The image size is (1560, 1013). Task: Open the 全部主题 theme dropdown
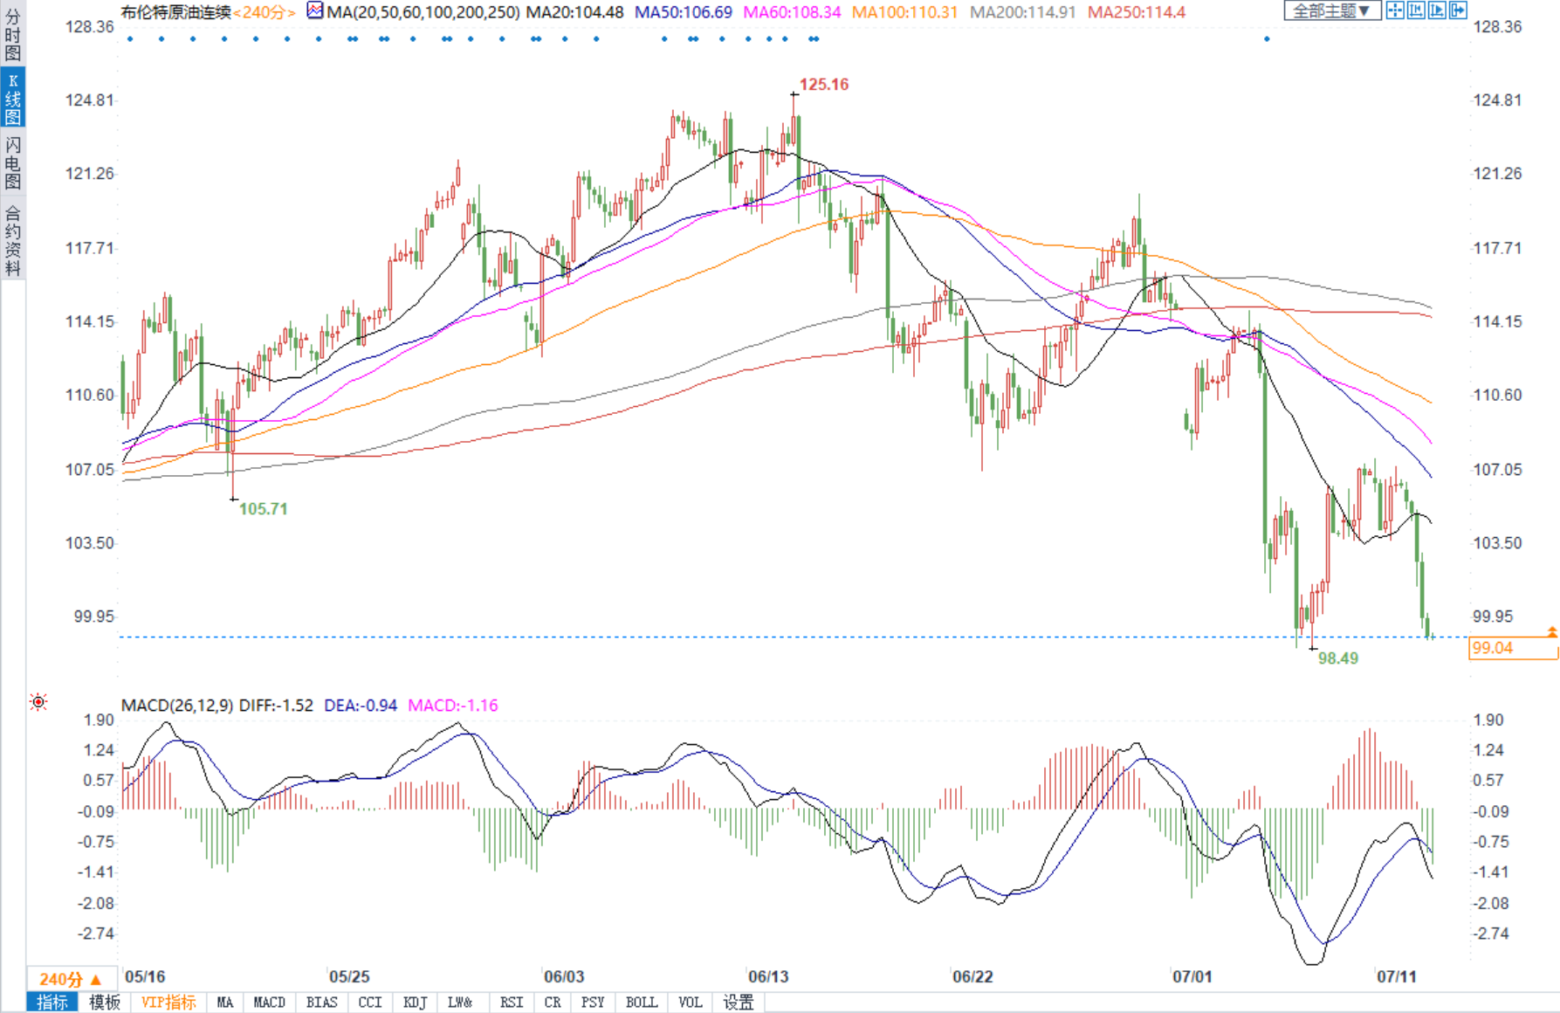click(1330, 10)
